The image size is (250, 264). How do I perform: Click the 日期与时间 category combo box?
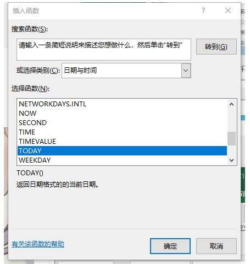[126, 71]
